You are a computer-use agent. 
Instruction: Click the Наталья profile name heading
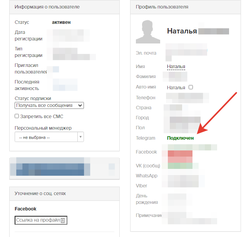tap(182, 31)
